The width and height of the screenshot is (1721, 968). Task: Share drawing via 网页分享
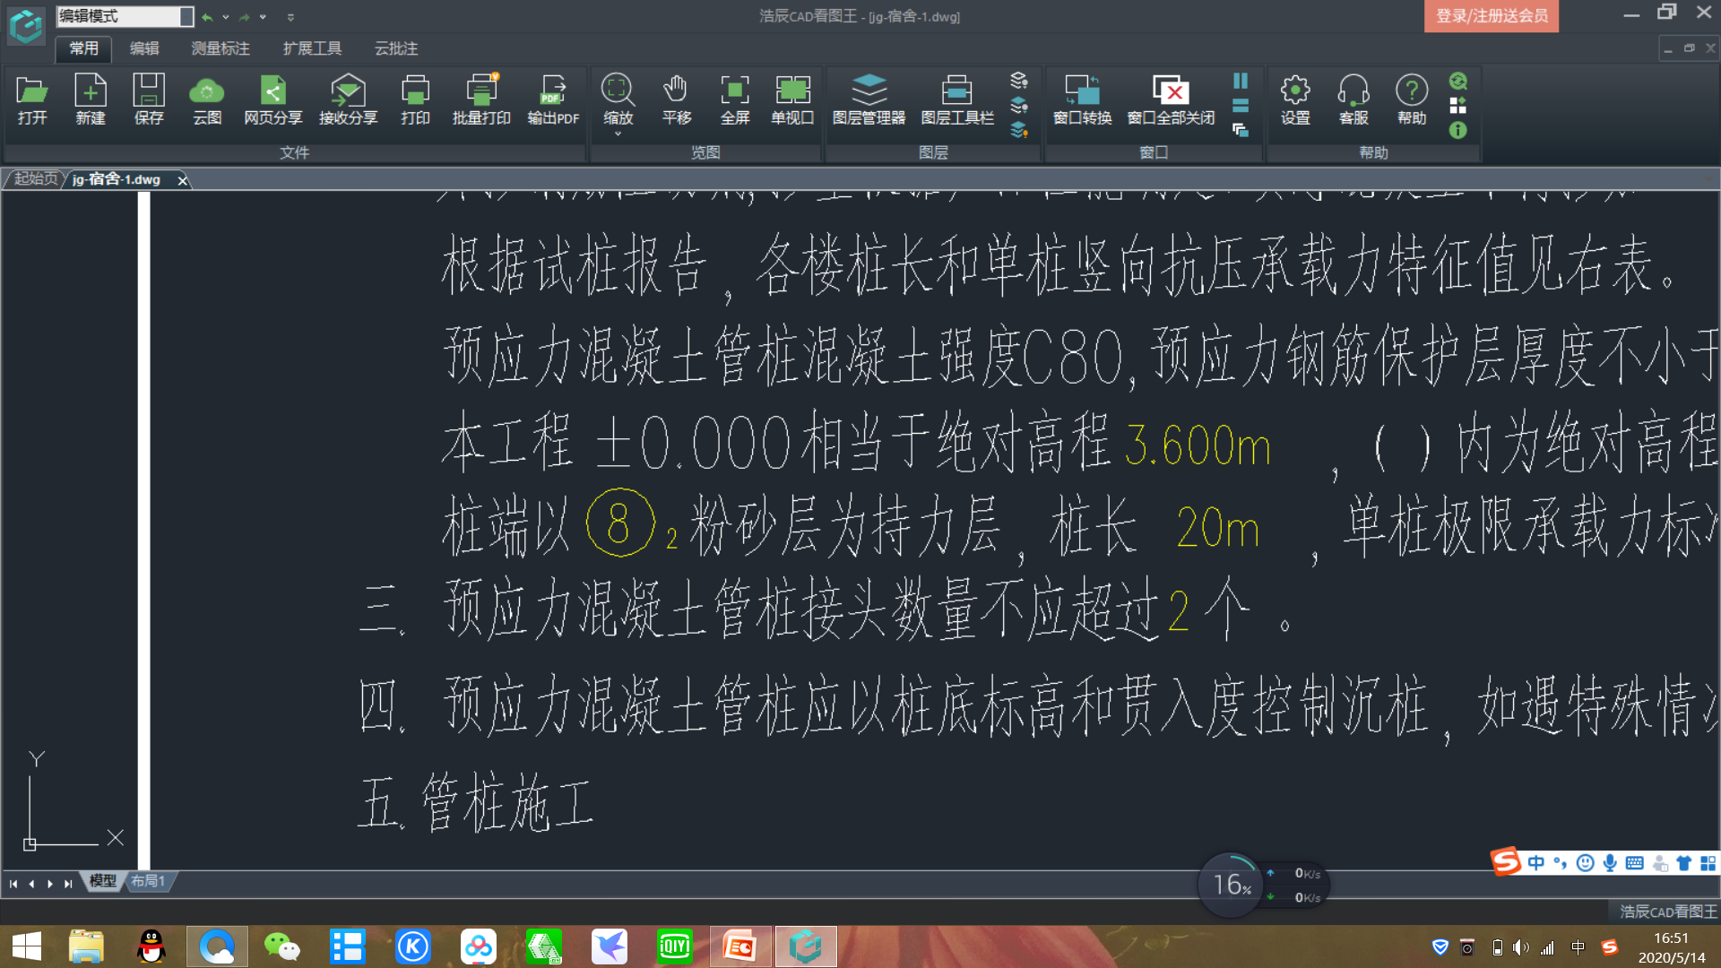coord(273,99)
